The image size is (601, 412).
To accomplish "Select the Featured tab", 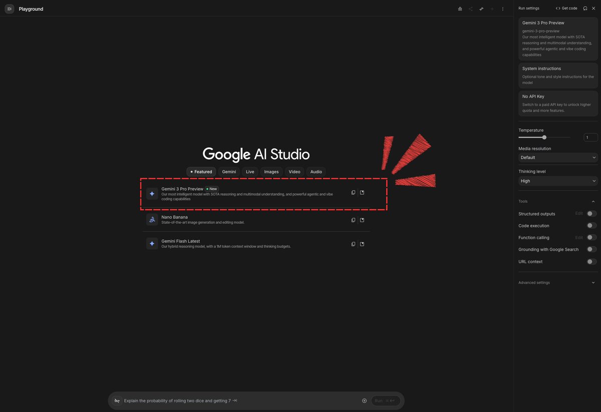I will [201, 172].
